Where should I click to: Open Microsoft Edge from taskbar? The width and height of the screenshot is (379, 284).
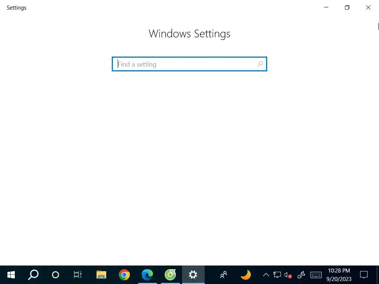click(x=147, y=275)
